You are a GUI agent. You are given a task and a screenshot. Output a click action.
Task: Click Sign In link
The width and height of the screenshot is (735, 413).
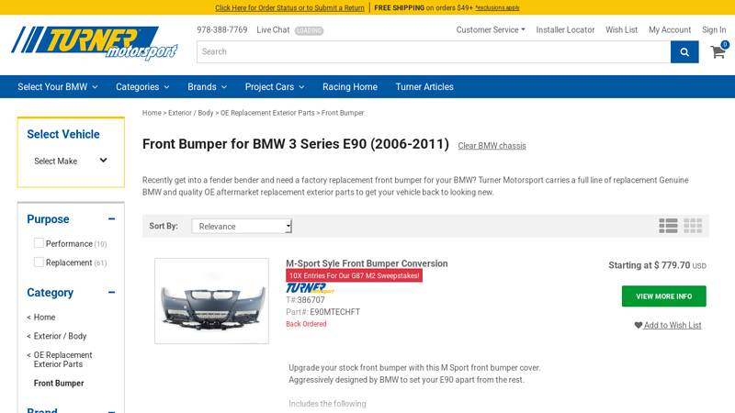[714, 29]
